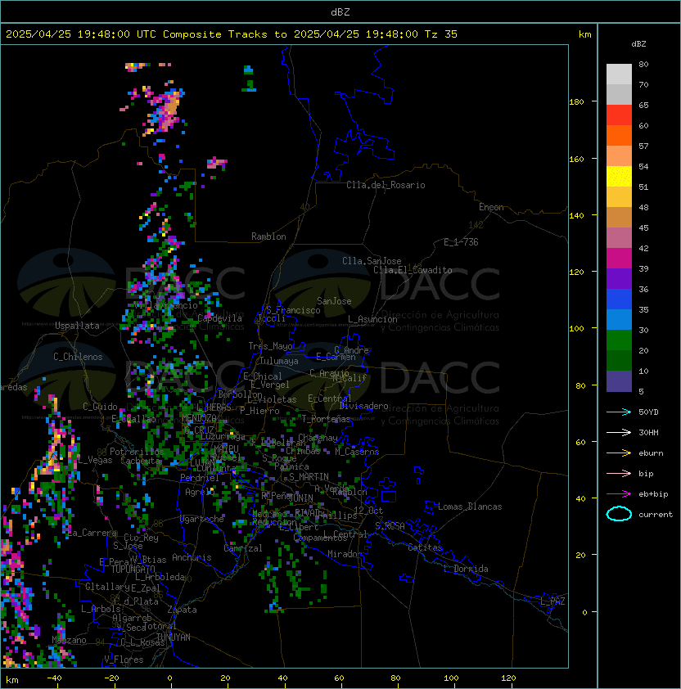Click the 'L_Dormida' map label

click(x=466, y=569)
